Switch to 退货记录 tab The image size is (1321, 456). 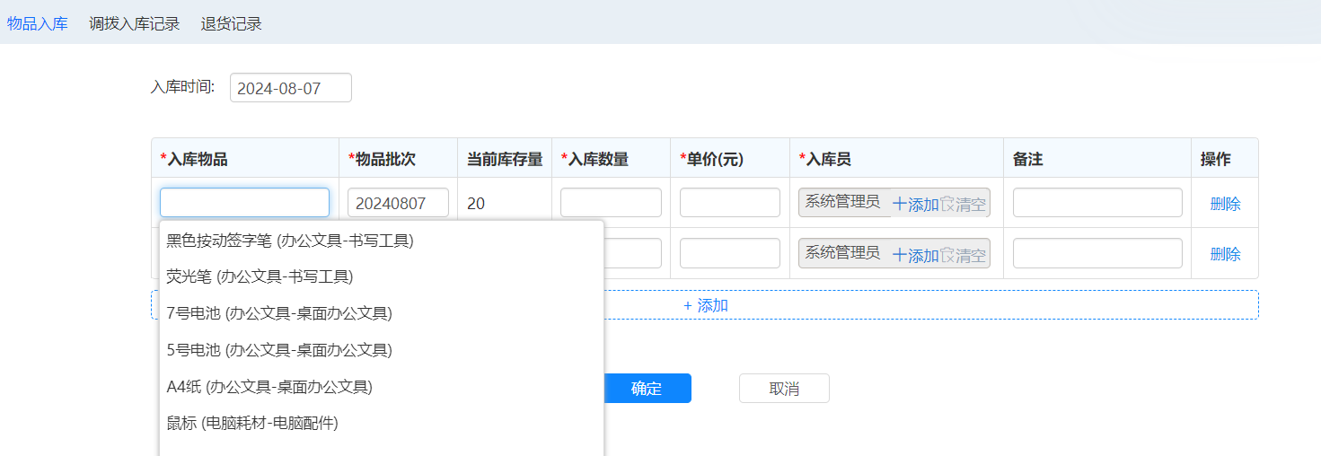231,23
